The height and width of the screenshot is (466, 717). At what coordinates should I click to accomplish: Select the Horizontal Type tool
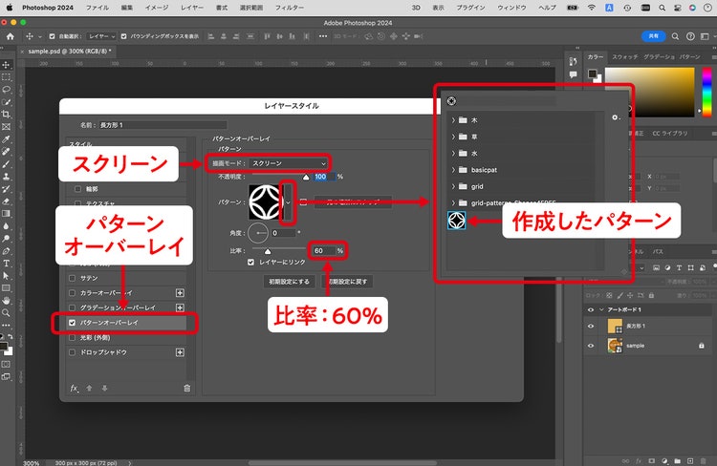point(6,264)
